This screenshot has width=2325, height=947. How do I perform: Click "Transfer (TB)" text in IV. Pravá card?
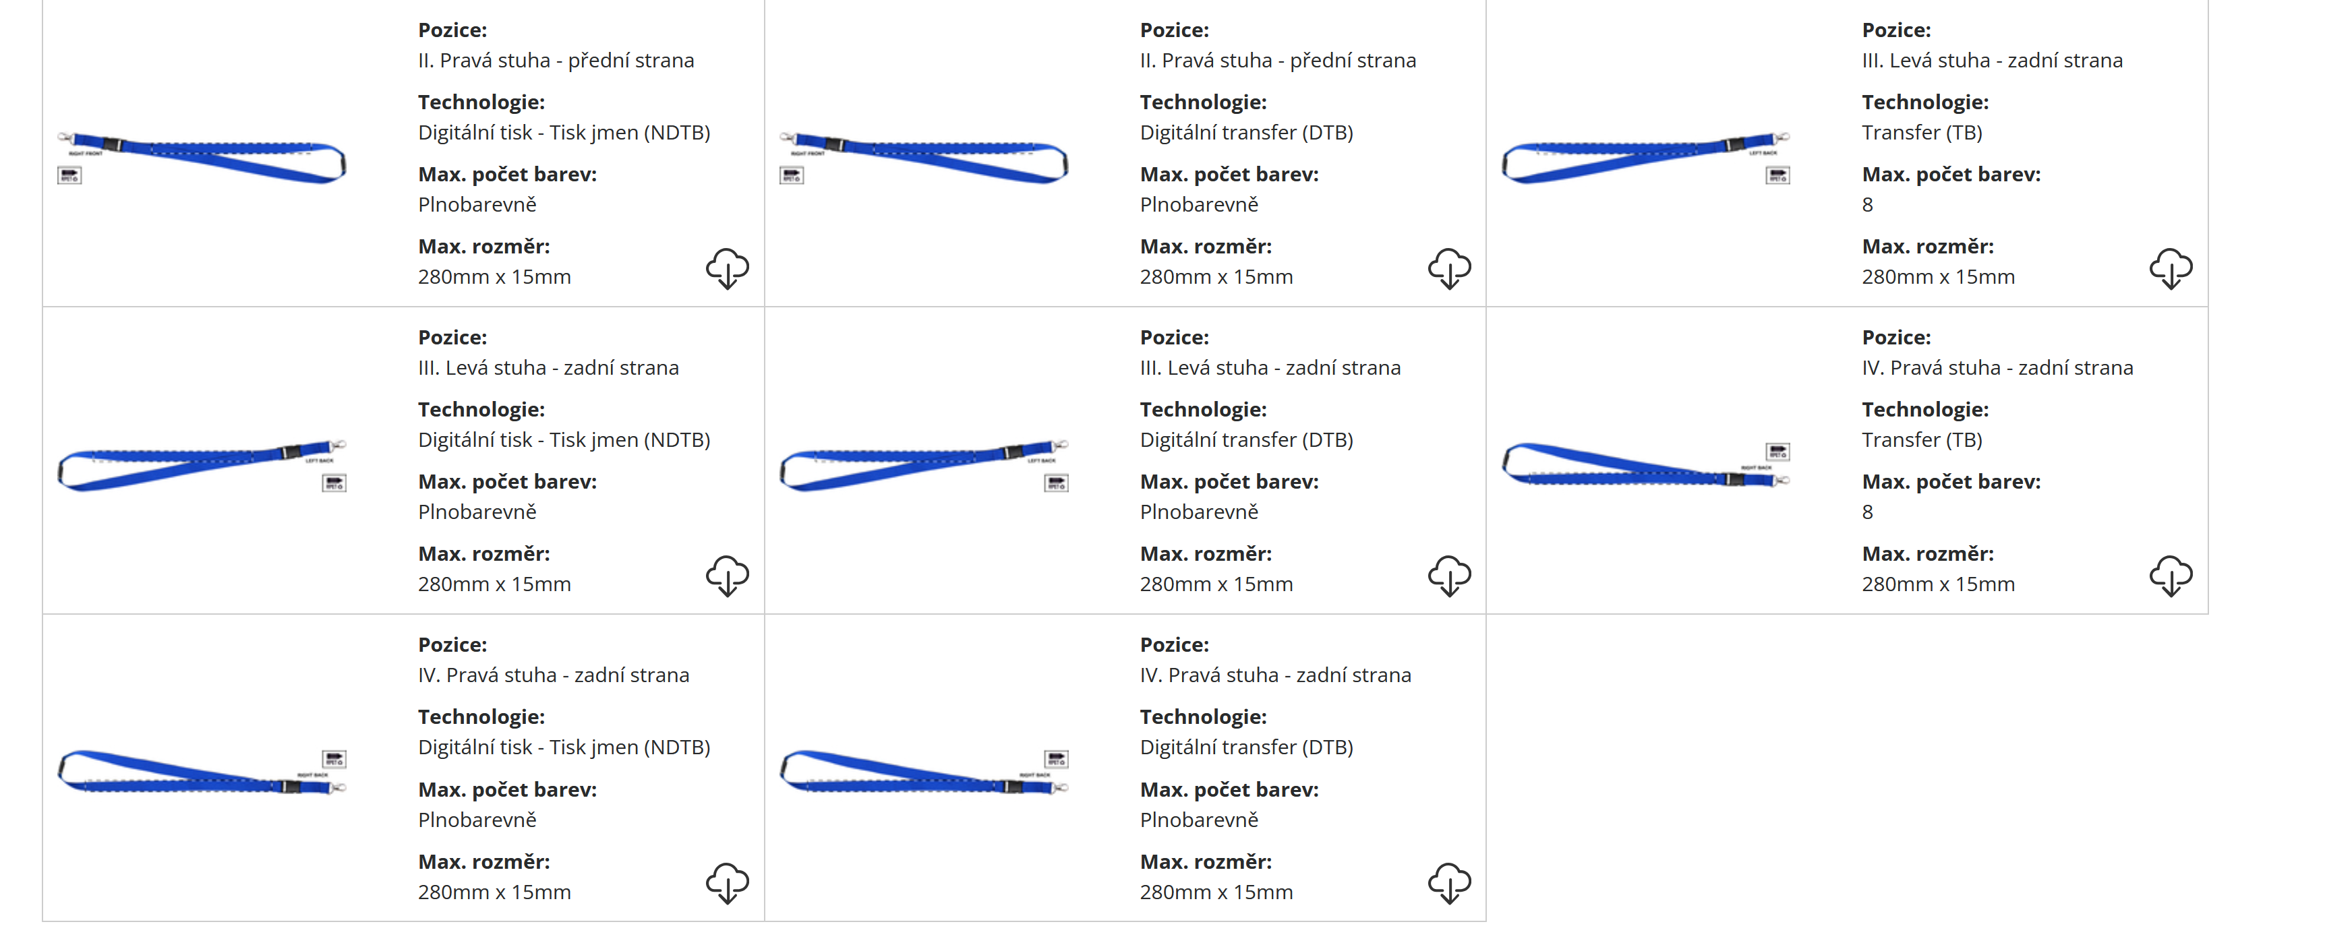1922,440
